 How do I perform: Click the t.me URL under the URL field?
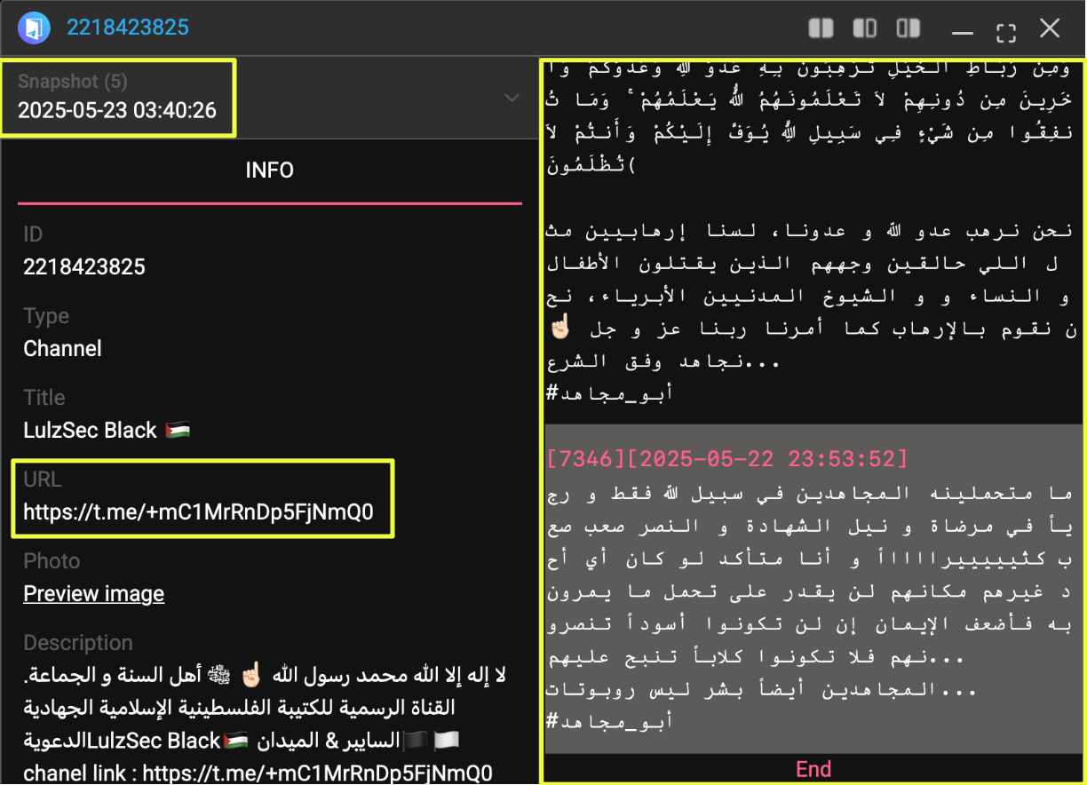click(198, 511)
